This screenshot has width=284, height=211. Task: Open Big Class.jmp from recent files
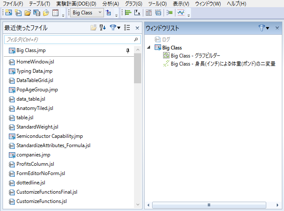click(31, 50)
